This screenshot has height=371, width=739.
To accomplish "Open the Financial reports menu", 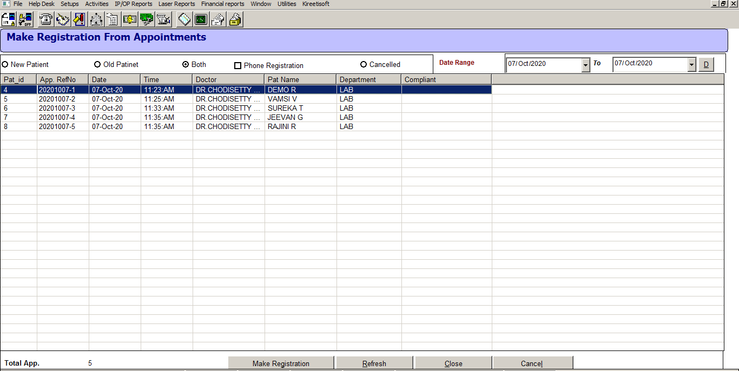I will pos(222,4).
